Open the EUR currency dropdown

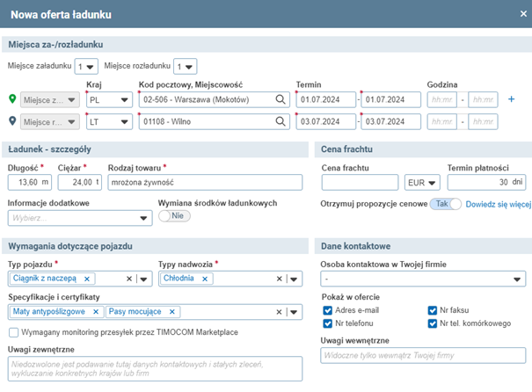tap(422, 183)
